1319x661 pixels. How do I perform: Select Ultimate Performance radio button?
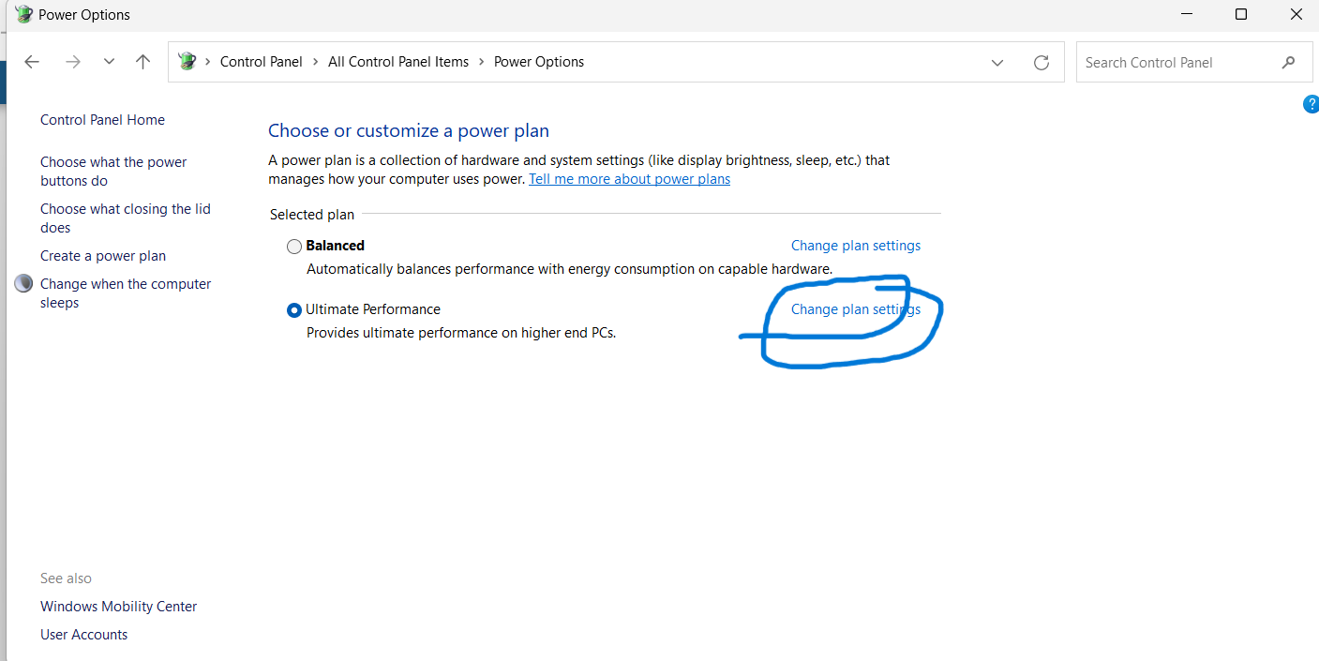[x=294, y=310]
